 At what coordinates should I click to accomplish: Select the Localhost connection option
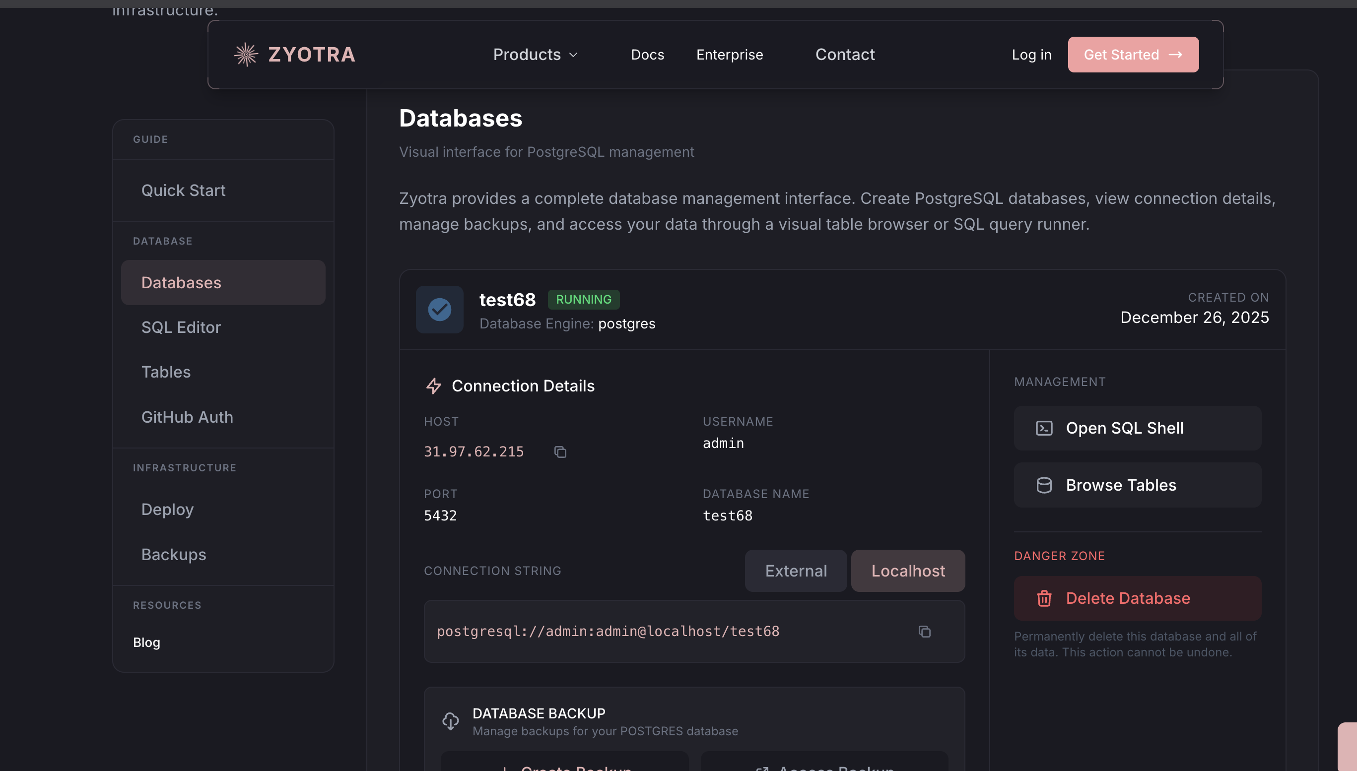pyautogui.click(x=907, y=570)
